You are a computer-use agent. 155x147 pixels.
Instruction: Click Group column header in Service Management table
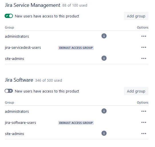click(x=9, y=27)
